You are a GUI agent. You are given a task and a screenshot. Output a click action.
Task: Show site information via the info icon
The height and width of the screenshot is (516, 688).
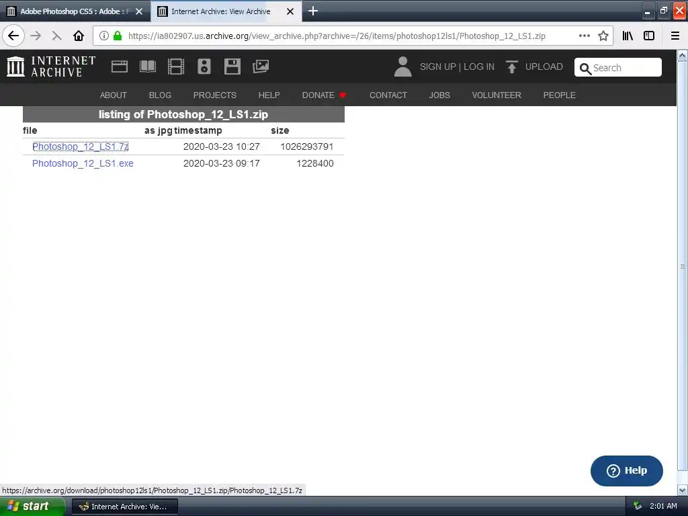(x=103, y=36)
